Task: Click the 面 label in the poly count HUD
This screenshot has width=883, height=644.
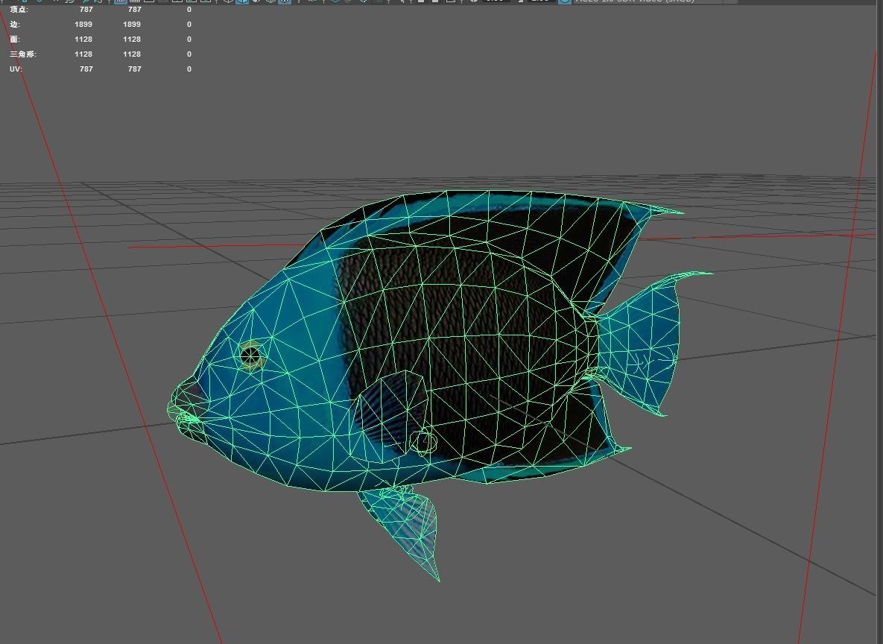Action: click(15, 39)
